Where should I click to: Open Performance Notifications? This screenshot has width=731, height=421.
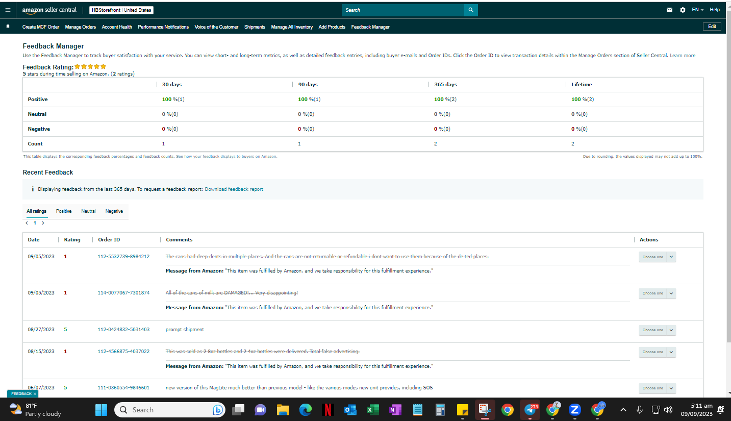pos(163,27)
